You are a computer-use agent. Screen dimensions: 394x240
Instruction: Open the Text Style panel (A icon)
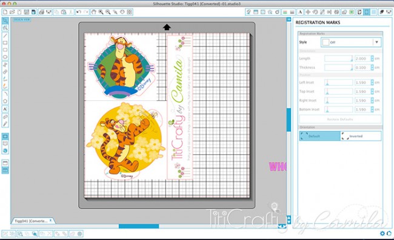coord(300,12)
